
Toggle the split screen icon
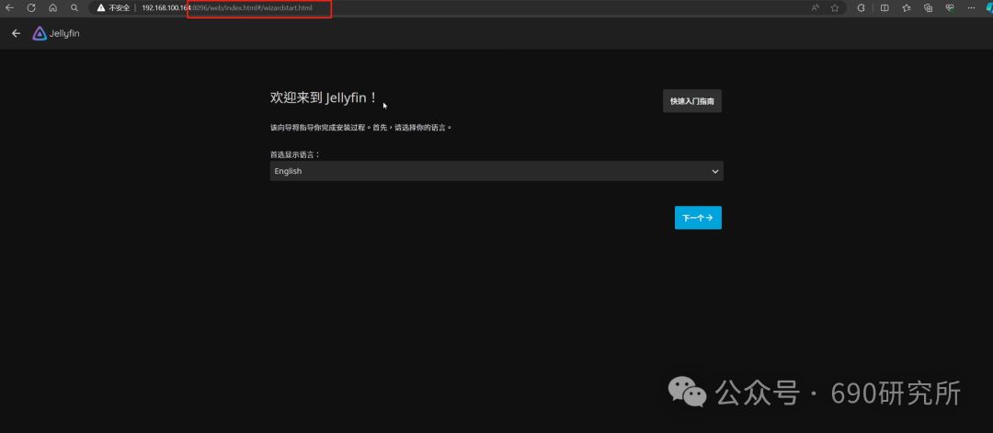[x=885, y=7]
